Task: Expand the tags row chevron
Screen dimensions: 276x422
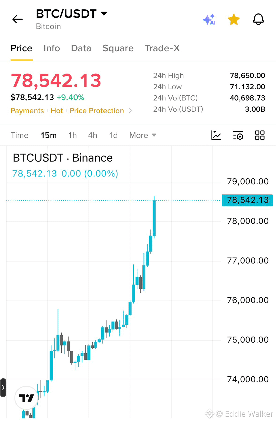Action: (x=130, y=111)
